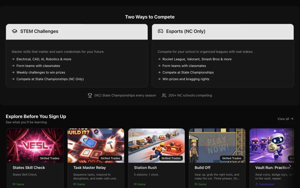Open the States Skill Check thumbnail with VESL logo
The height and width of the screenshot is (188, 300).
35,146
